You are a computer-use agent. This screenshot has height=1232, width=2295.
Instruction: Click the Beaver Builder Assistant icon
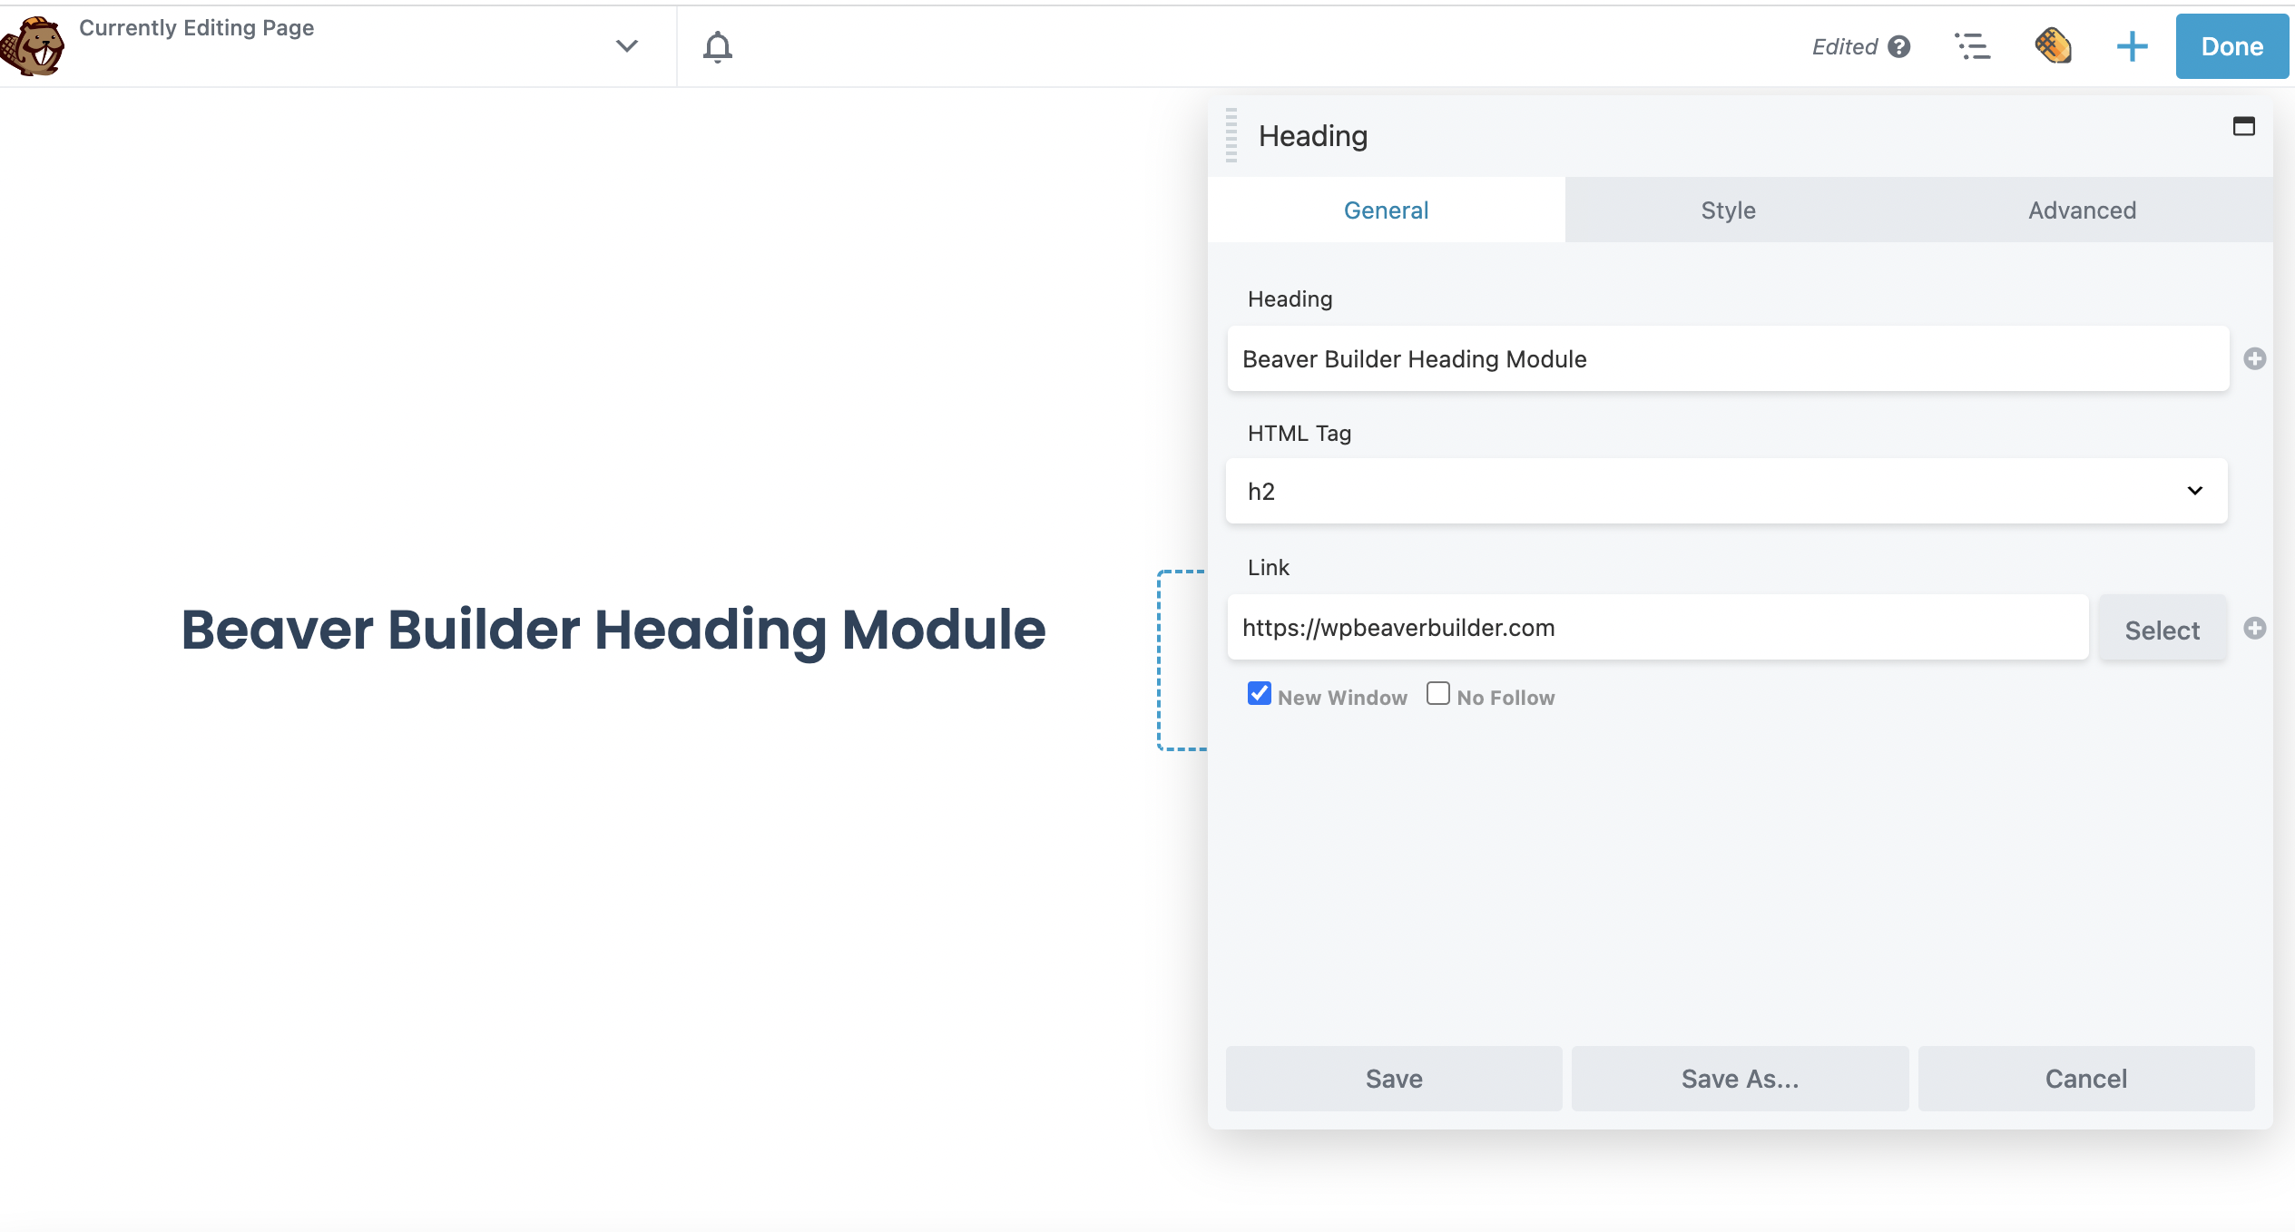(2052, 46)
